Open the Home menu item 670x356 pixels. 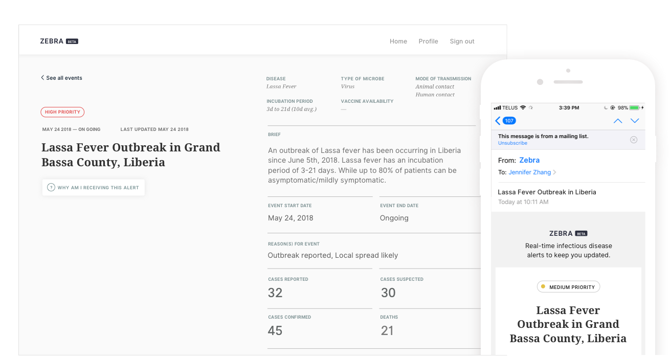click(x=398, y=41)
